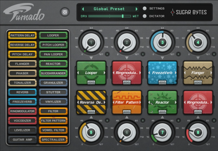Choose Tonalizer from the effect list
Viewport: 218px width, 151px height.
tap(22, 83)
